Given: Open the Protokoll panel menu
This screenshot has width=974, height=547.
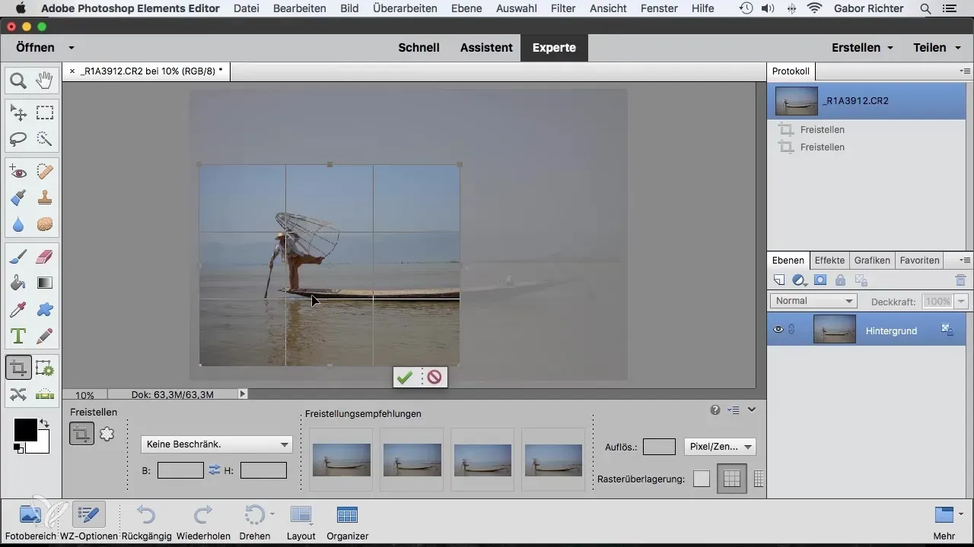Looking at the screenshot, I should [x=966, y=71].
